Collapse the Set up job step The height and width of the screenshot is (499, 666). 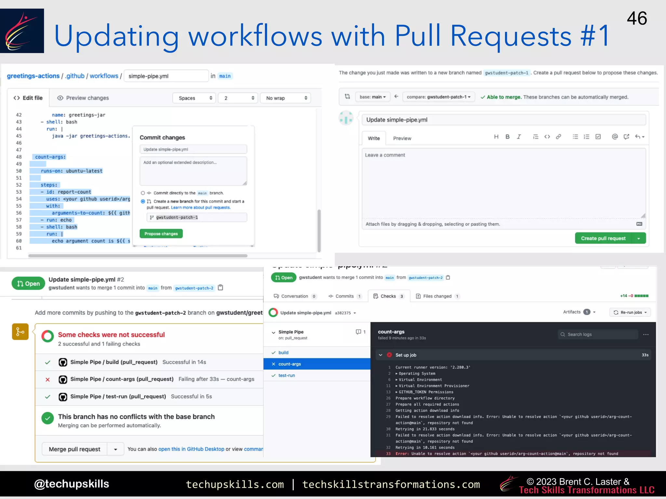click(x=380, y=355)
